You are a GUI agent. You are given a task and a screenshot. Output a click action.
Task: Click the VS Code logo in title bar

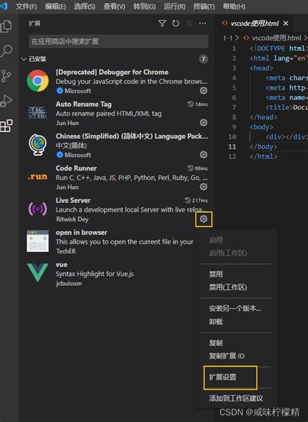pyautogui.click(x=4, y=6)
